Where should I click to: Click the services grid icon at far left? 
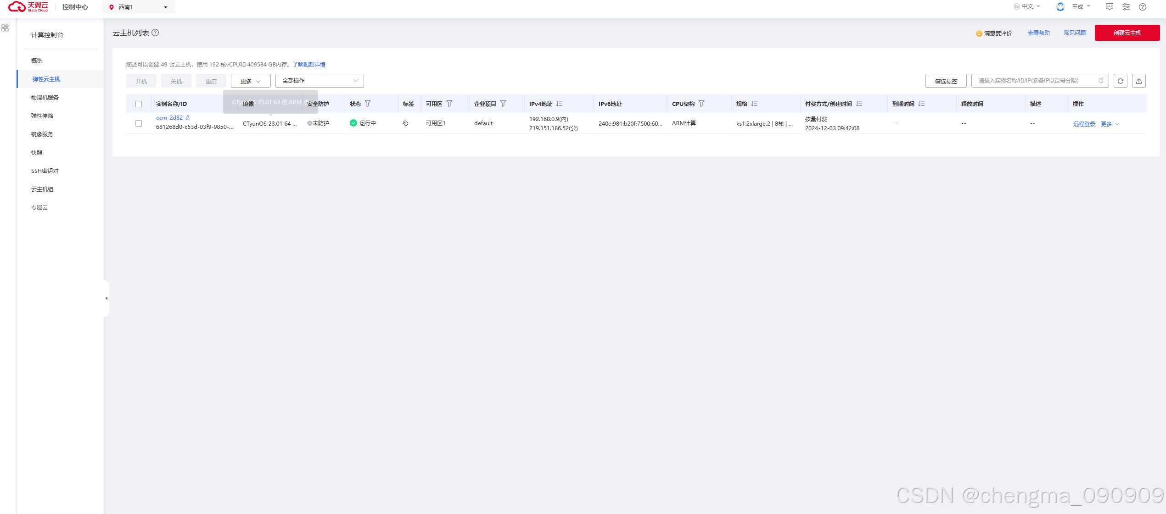coord(5,28)
